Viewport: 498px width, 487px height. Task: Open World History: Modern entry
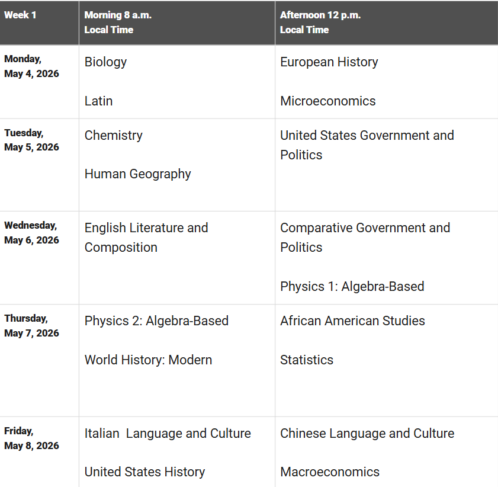pos(148,360)
